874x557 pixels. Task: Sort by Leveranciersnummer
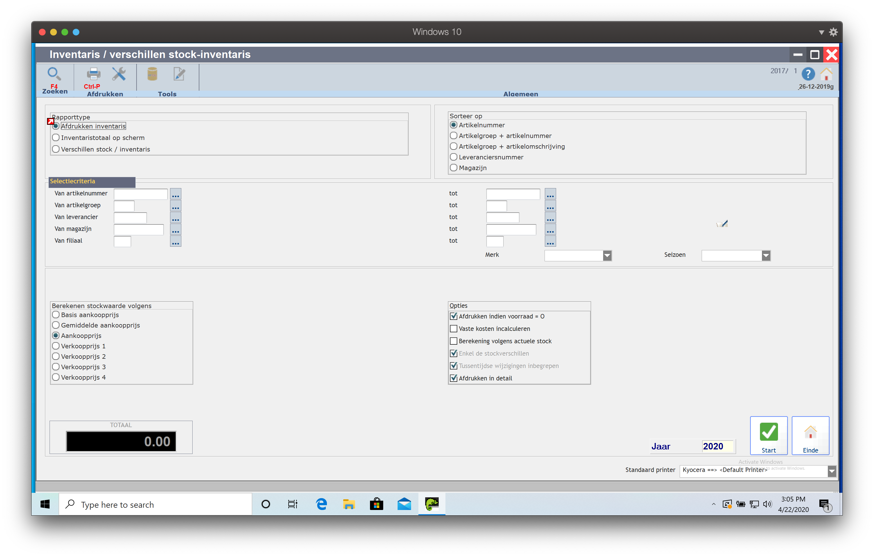click(x=454, y=157)
